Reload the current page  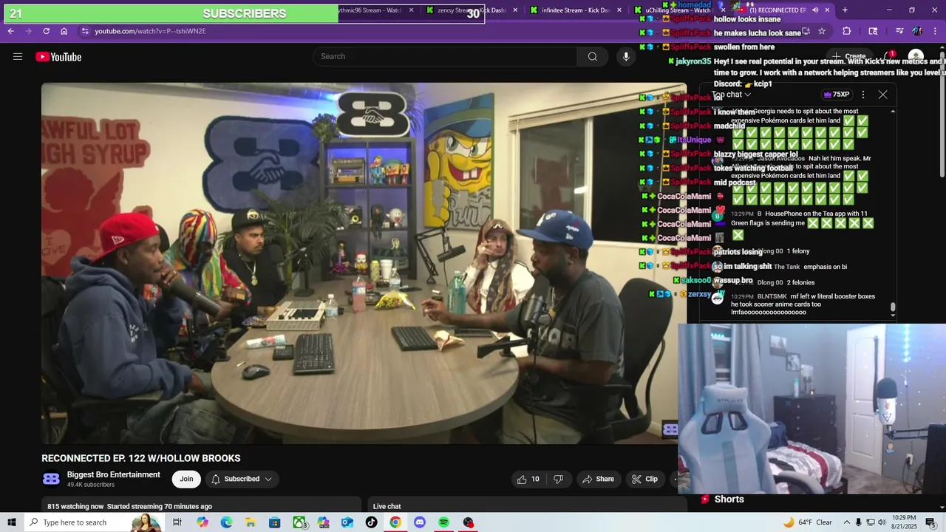pos(46,31)
